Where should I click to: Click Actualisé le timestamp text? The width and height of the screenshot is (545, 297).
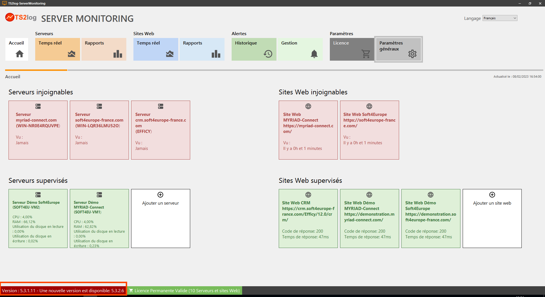coord(517,77)
